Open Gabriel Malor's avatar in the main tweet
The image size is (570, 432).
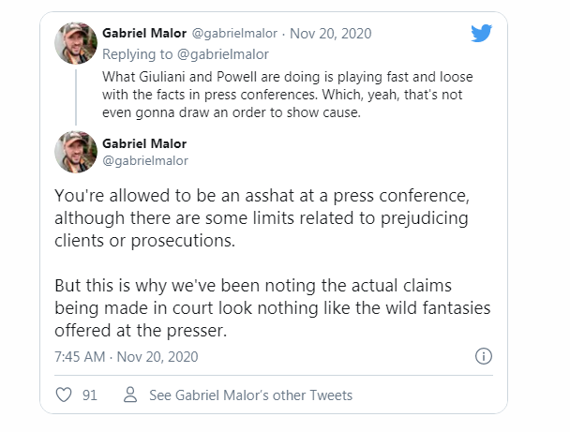click(x=76, y=152)
